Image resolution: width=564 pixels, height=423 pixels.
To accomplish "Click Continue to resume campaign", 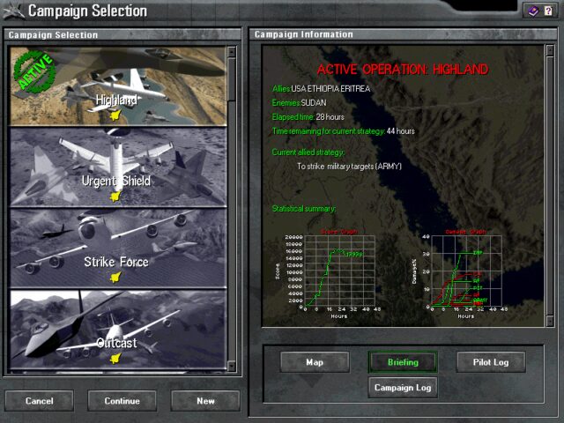I will point(122,401).
